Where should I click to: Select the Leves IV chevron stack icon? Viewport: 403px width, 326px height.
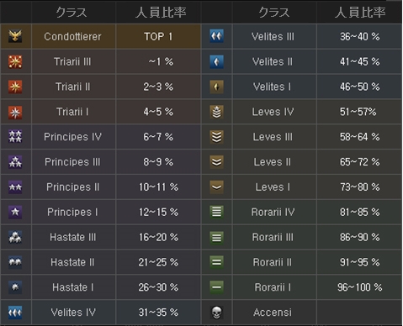216,112
